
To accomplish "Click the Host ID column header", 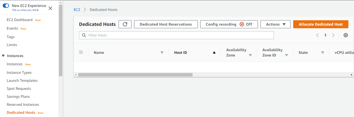I will click(x=180, y=53).
